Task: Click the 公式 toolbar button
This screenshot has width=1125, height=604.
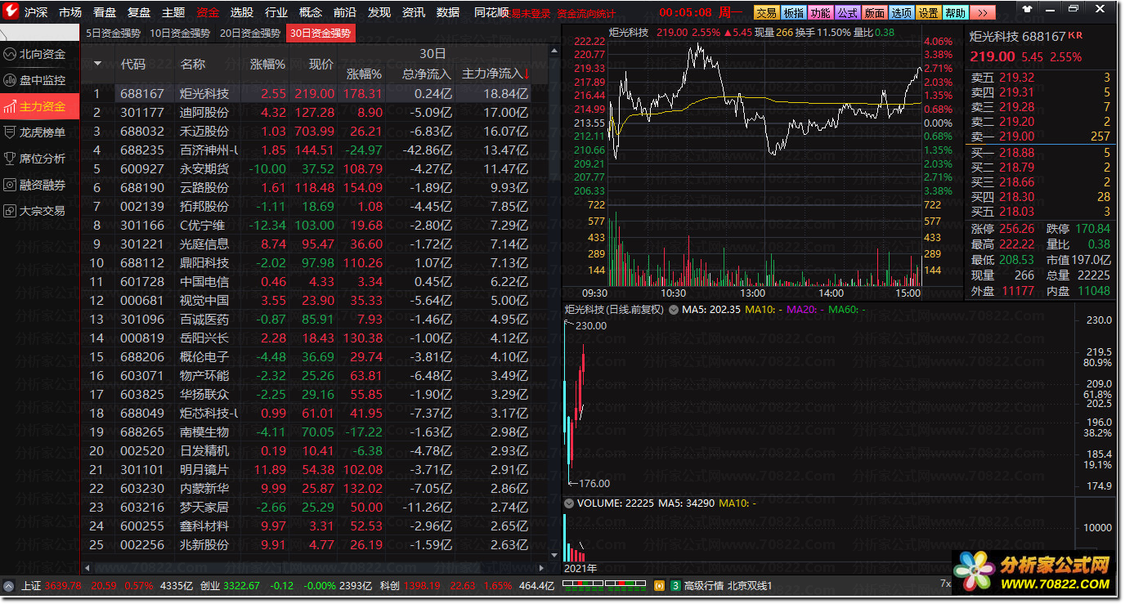Action: click(847, 12)
